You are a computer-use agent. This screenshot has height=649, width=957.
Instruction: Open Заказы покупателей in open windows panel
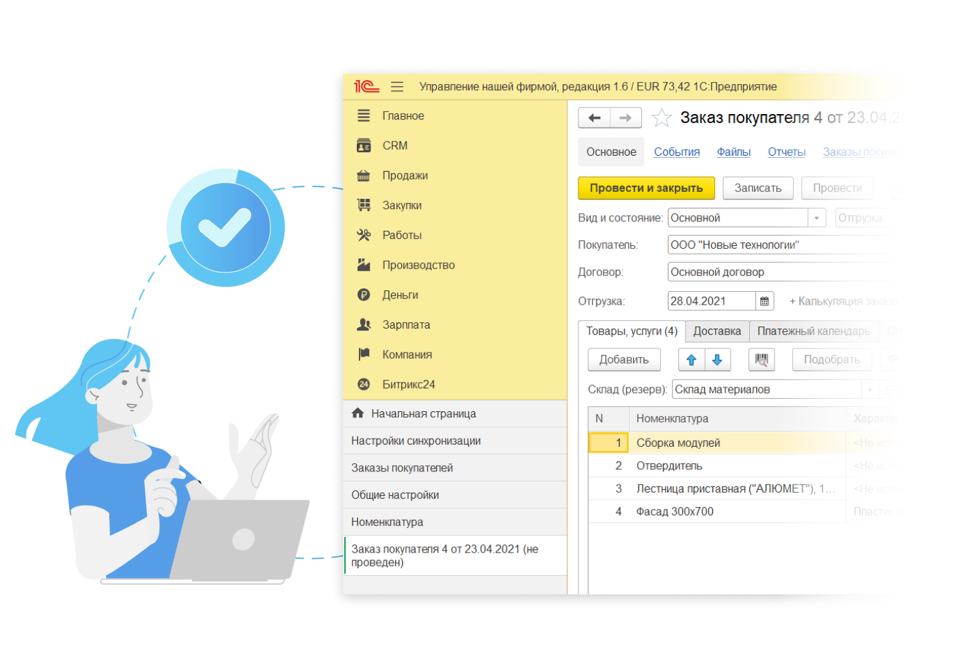coord(402,468)
